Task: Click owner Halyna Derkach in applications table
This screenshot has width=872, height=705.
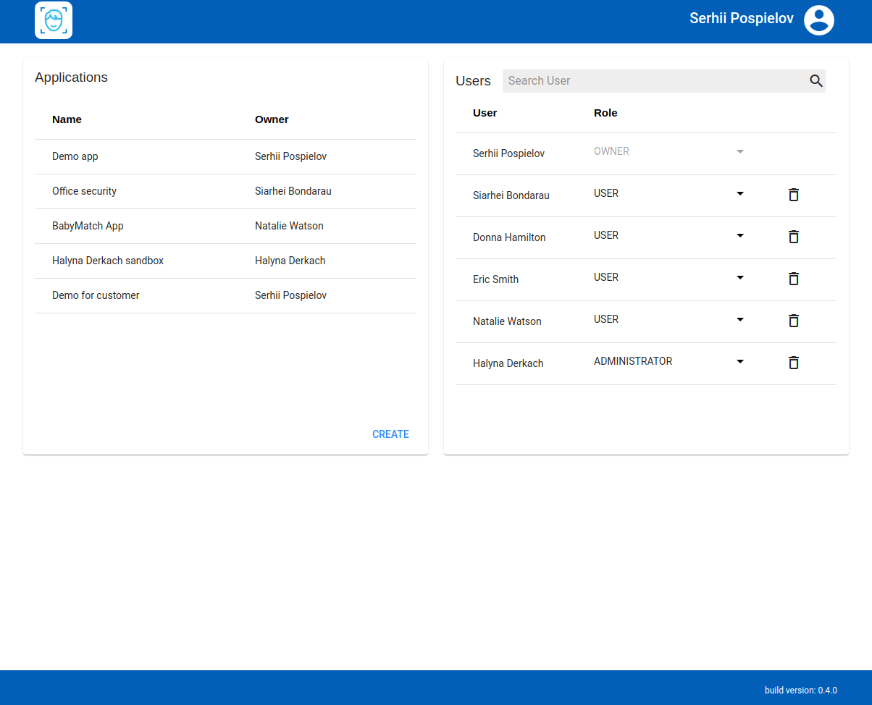Action: pos(290,261)
